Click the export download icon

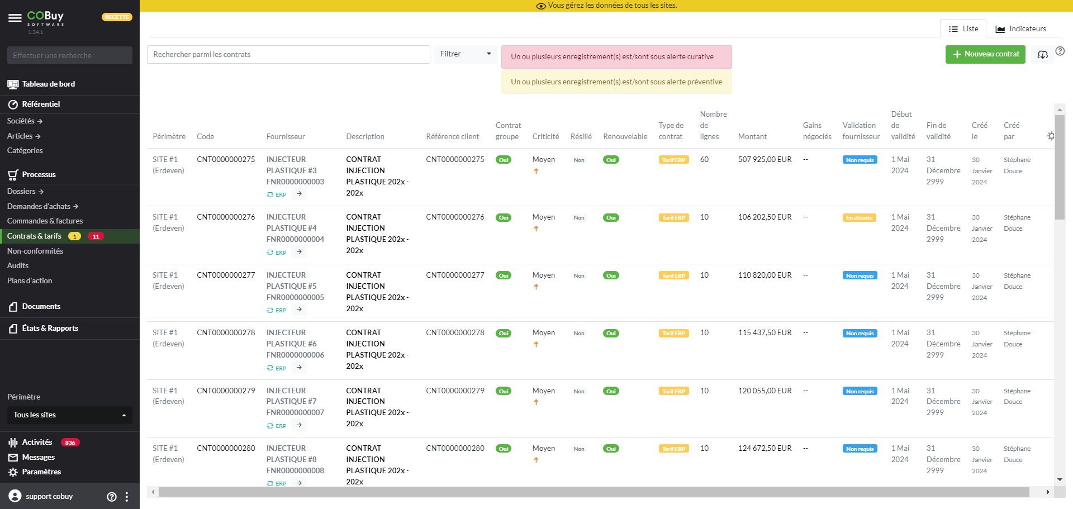click(x=1042, y=55)
